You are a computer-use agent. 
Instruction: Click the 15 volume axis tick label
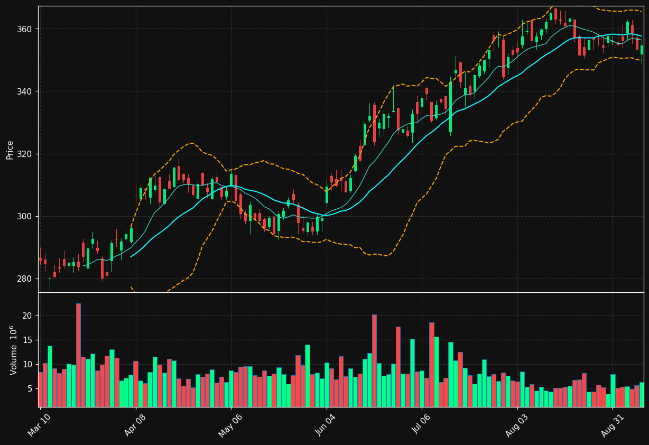(27, 340)
